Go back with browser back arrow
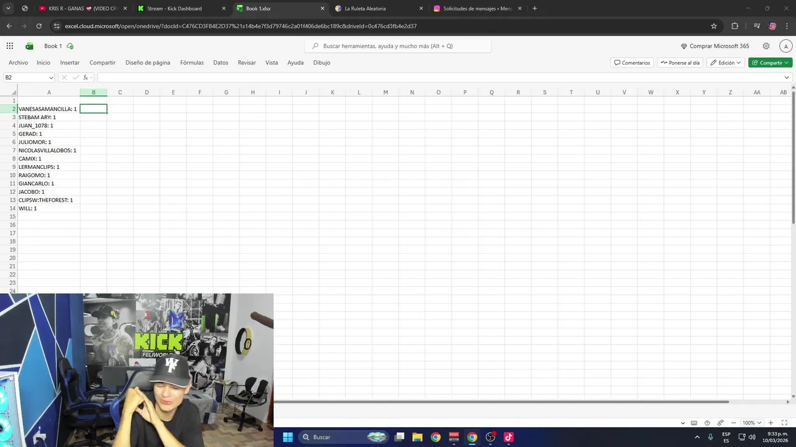Screen dimensions: 796x447 coord(9,26)
